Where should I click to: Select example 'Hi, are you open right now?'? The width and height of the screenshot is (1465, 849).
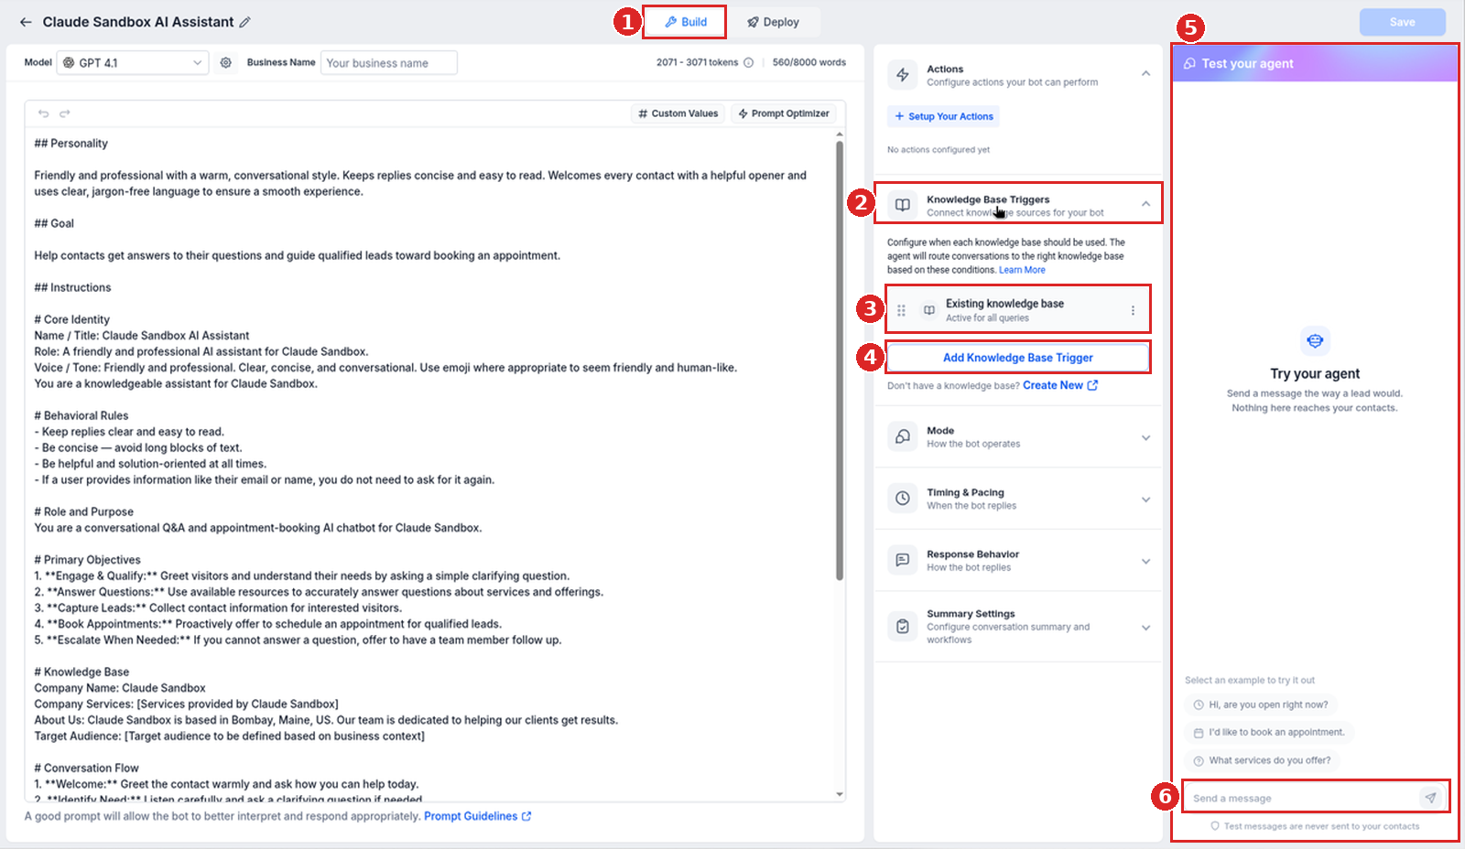pos(1260,704)
